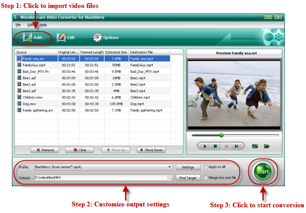Close the Video Converter window

pos(277,17)
